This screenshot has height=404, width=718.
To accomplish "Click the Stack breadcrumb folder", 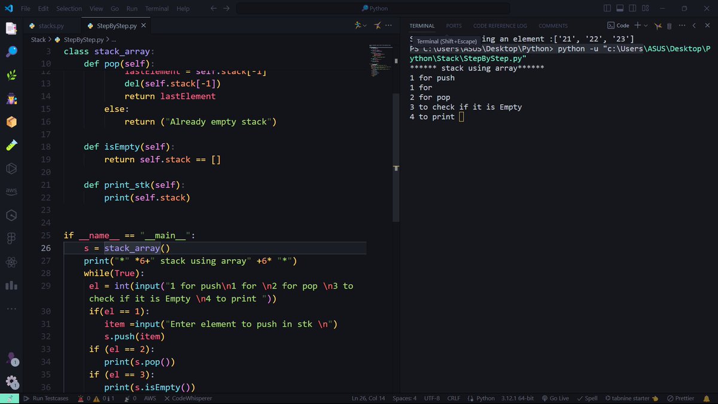I will pyautogui.click(x=38, y=40).
